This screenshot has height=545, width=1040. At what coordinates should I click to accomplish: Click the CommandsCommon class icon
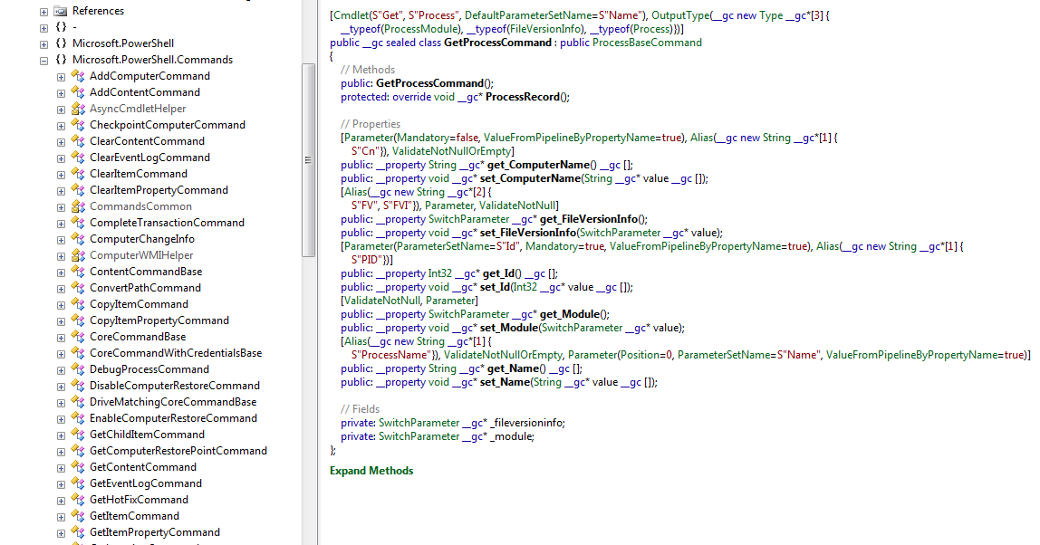pos(78,206)
